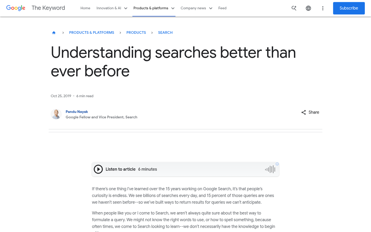Play the article audio narration
Viewport: 371px width, 232px height.
coord(98,169)
